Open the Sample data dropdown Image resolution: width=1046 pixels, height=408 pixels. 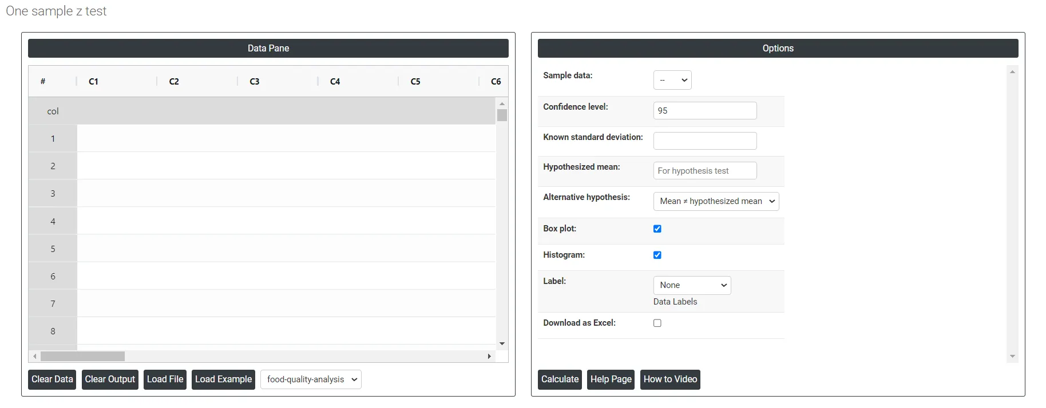point(672,80)
